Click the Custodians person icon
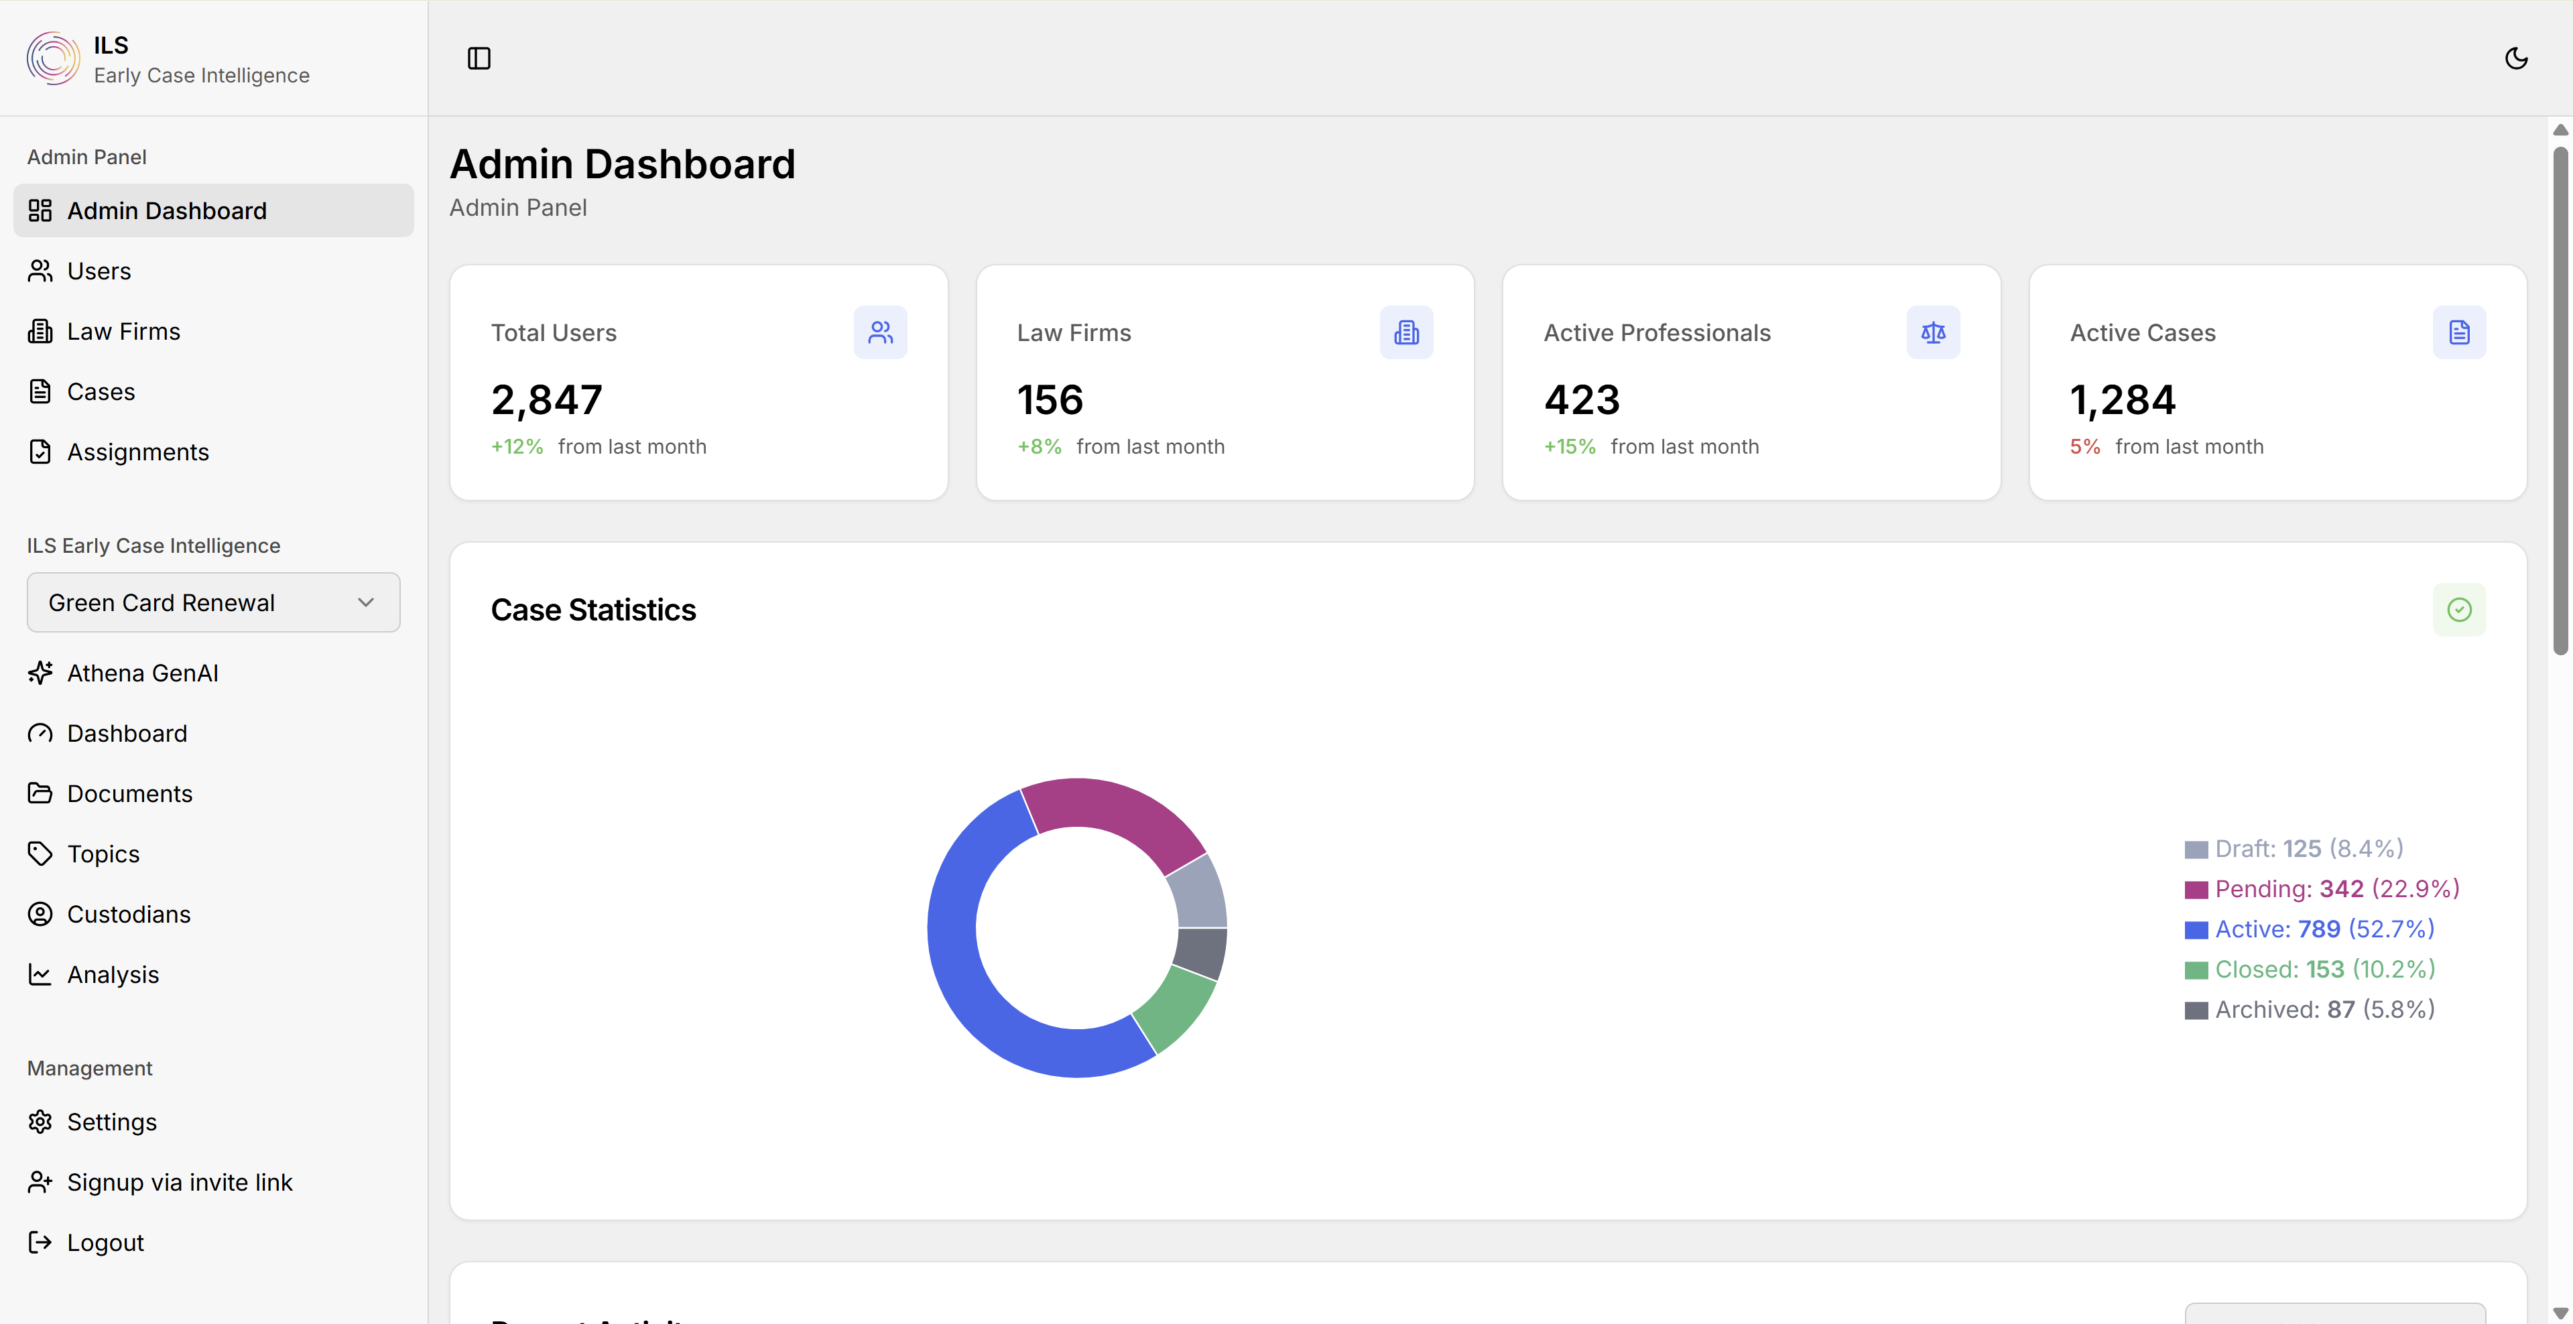Screen dimensions: 2573x1324 point(40,915)
